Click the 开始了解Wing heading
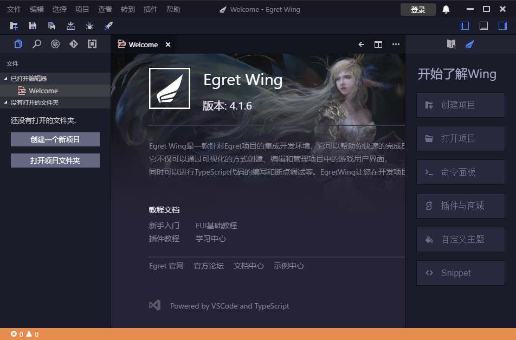 (457, 74)
